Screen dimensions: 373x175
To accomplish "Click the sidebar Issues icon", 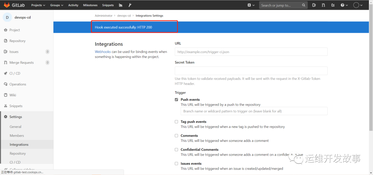I will click(x=6, y=52).
